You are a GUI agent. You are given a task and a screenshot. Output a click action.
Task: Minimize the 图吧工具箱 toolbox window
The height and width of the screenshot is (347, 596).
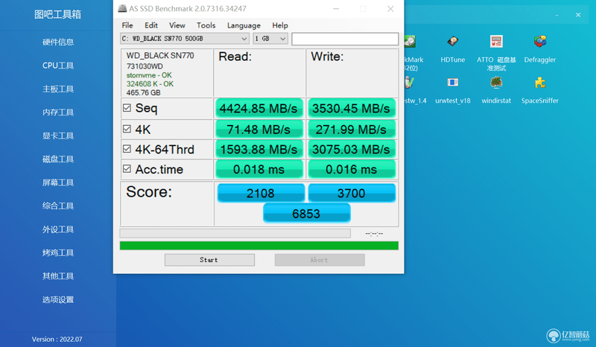pos(557,15)
